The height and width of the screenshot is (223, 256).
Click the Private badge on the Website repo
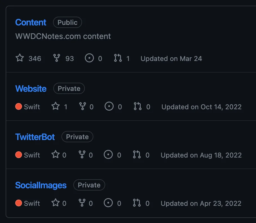click(x=69, y=88)
